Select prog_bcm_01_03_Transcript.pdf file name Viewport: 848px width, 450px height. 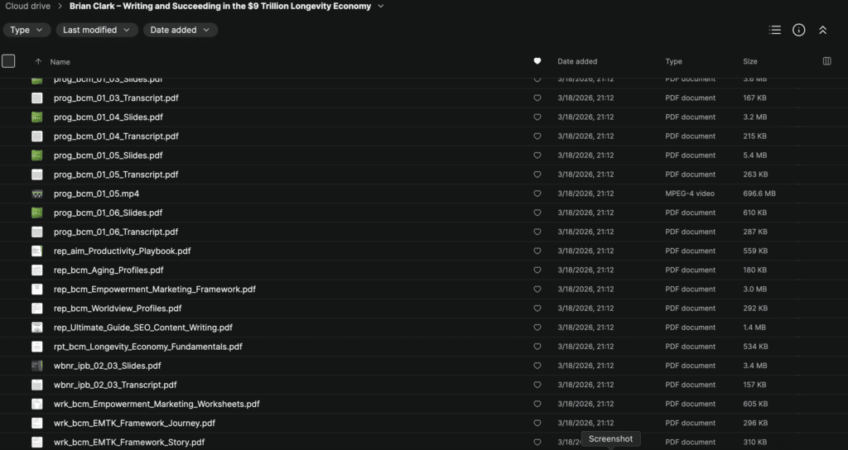(116, 98)
